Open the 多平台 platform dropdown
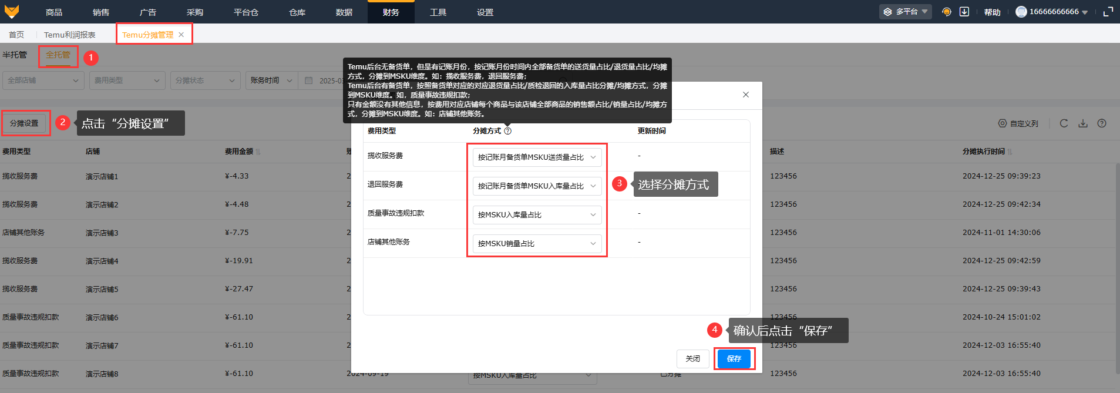The image size is (1120, 393). (905, 12)
